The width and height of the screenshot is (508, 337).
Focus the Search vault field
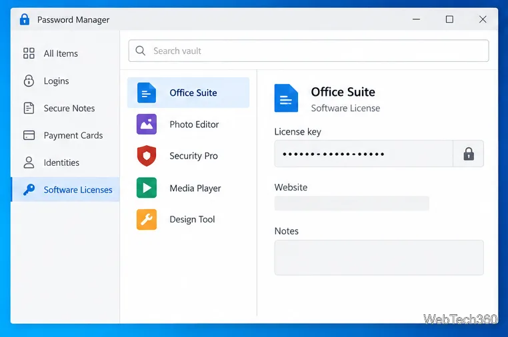[309, 51]
